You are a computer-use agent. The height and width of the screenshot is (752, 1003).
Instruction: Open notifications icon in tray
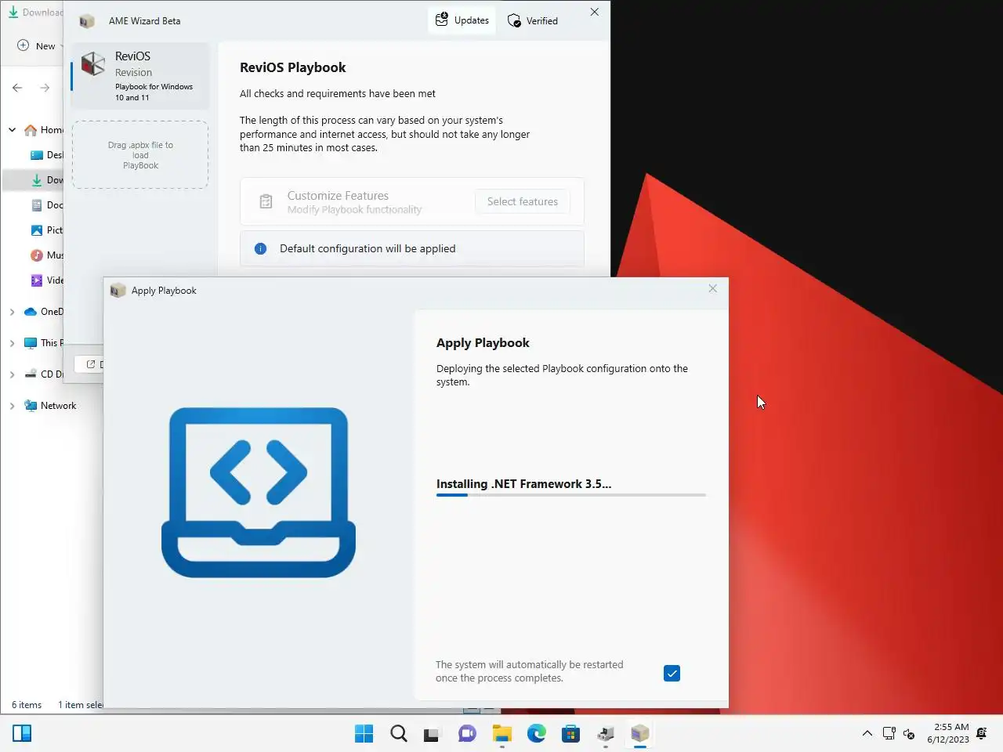coord(982,734)
